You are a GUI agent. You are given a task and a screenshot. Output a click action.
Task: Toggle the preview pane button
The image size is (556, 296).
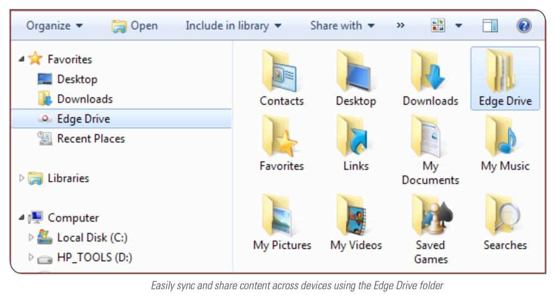(x=490, y=26)
